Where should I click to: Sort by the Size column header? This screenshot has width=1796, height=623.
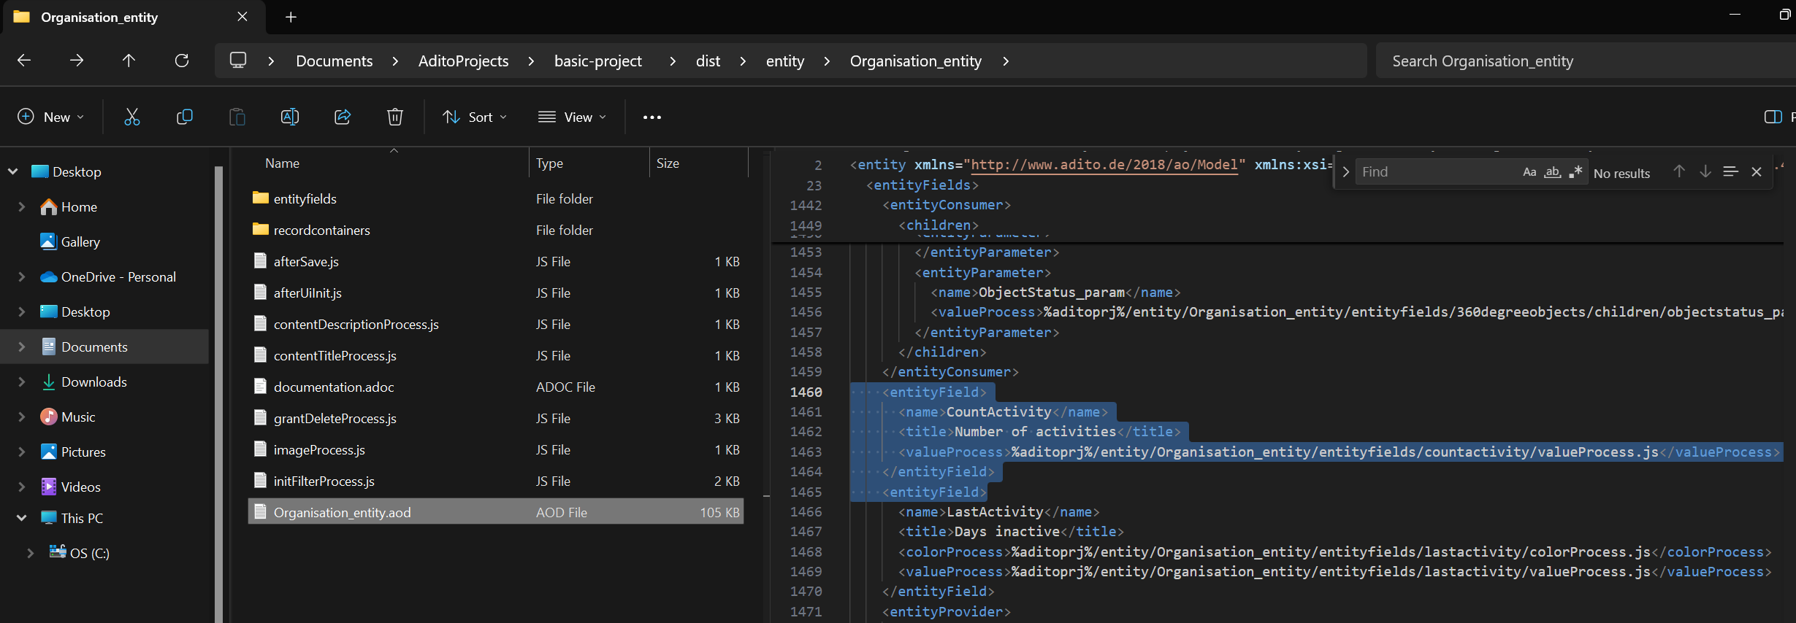[698, 163]
